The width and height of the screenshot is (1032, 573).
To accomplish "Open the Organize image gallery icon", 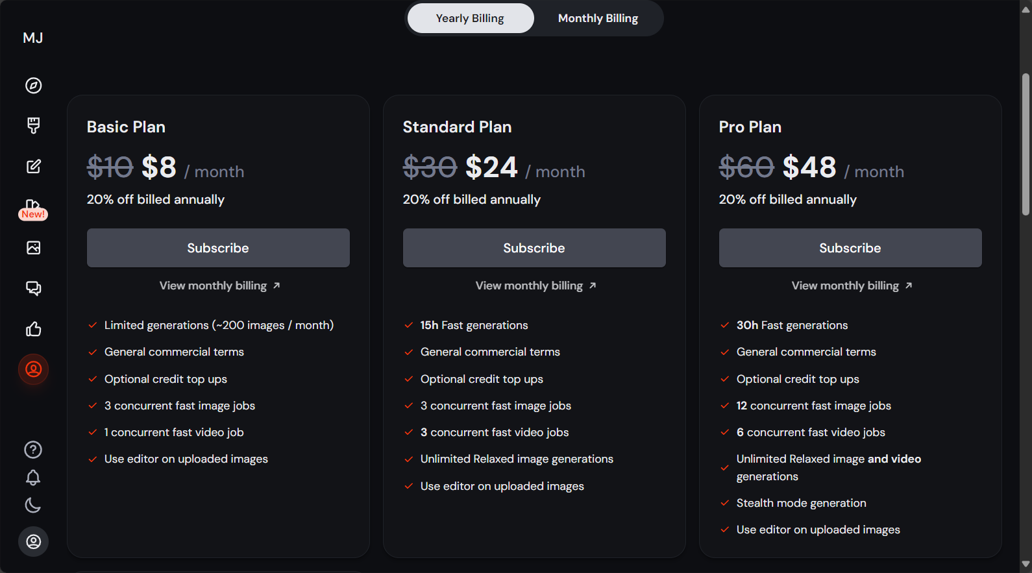I will [x=34, y=247].
